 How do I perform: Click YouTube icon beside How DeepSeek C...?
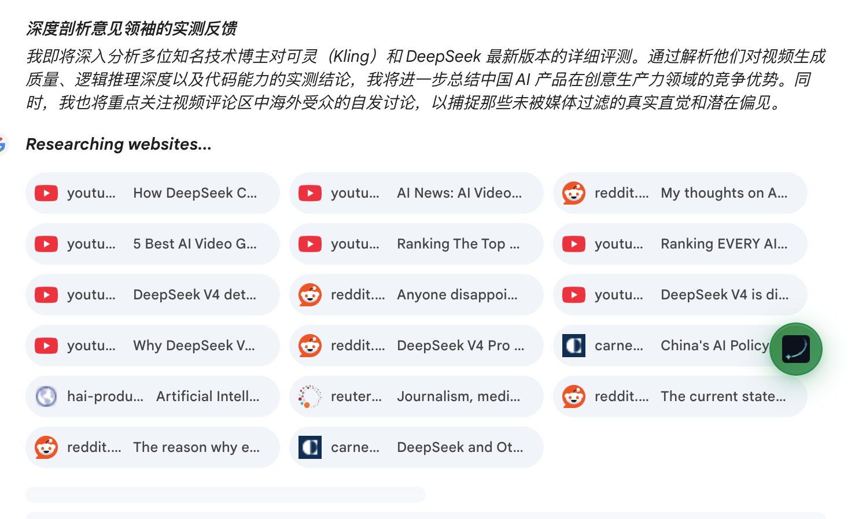pyautogui.click(x=46, y=193)
